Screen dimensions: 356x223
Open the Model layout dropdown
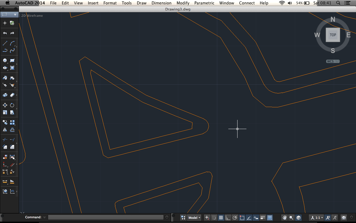pyautogui.click(x=194, y=218)
